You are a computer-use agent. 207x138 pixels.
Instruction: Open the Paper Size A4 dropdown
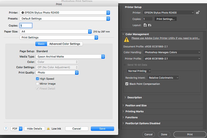56,32
